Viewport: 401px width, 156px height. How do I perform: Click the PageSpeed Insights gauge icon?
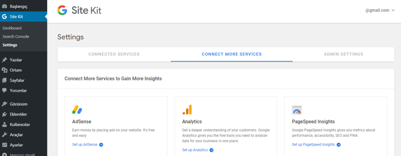pos(297,110)
